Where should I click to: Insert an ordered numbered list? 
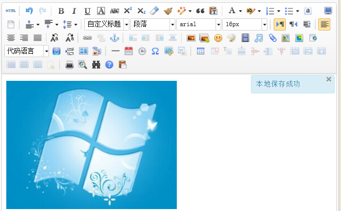coord(270,11)
